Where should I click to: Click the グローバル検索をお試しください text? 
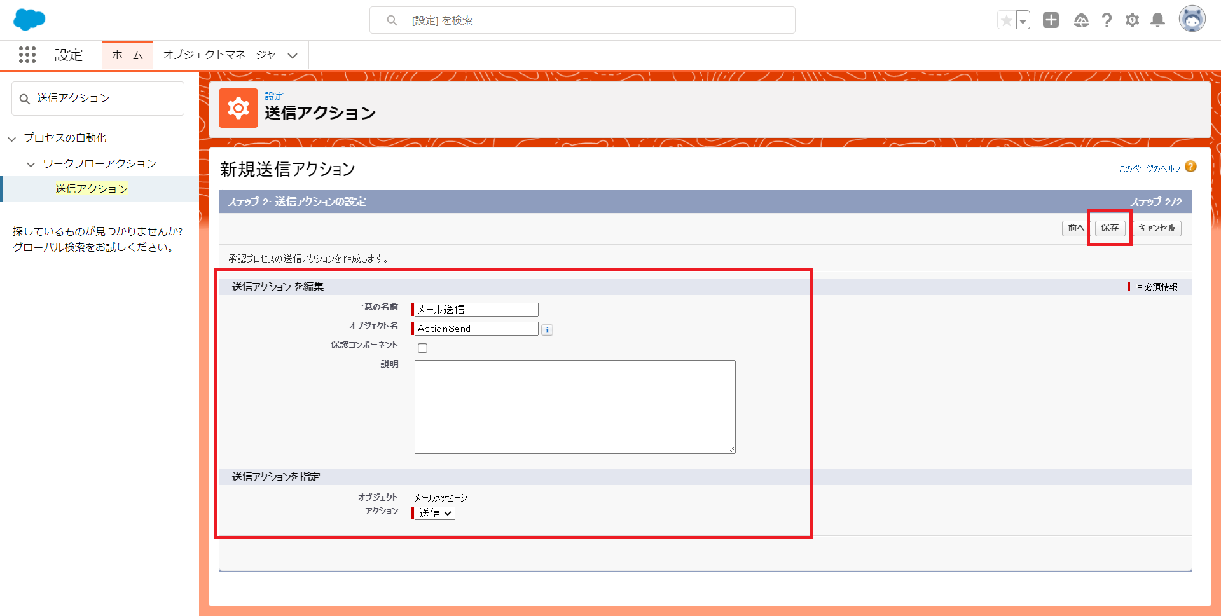pos(94,247)
